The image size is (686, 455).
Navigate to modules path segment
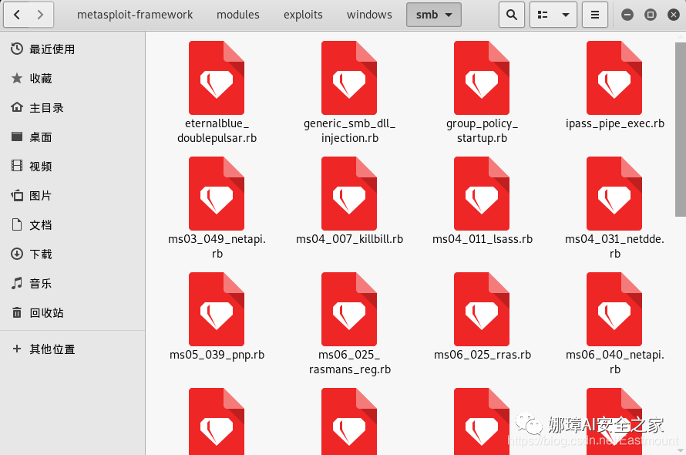[238, 15]
